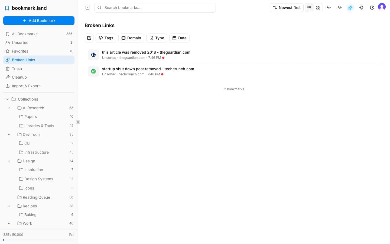
Task: Increase font size with A-up icon
Action: (x=340, y=8)
